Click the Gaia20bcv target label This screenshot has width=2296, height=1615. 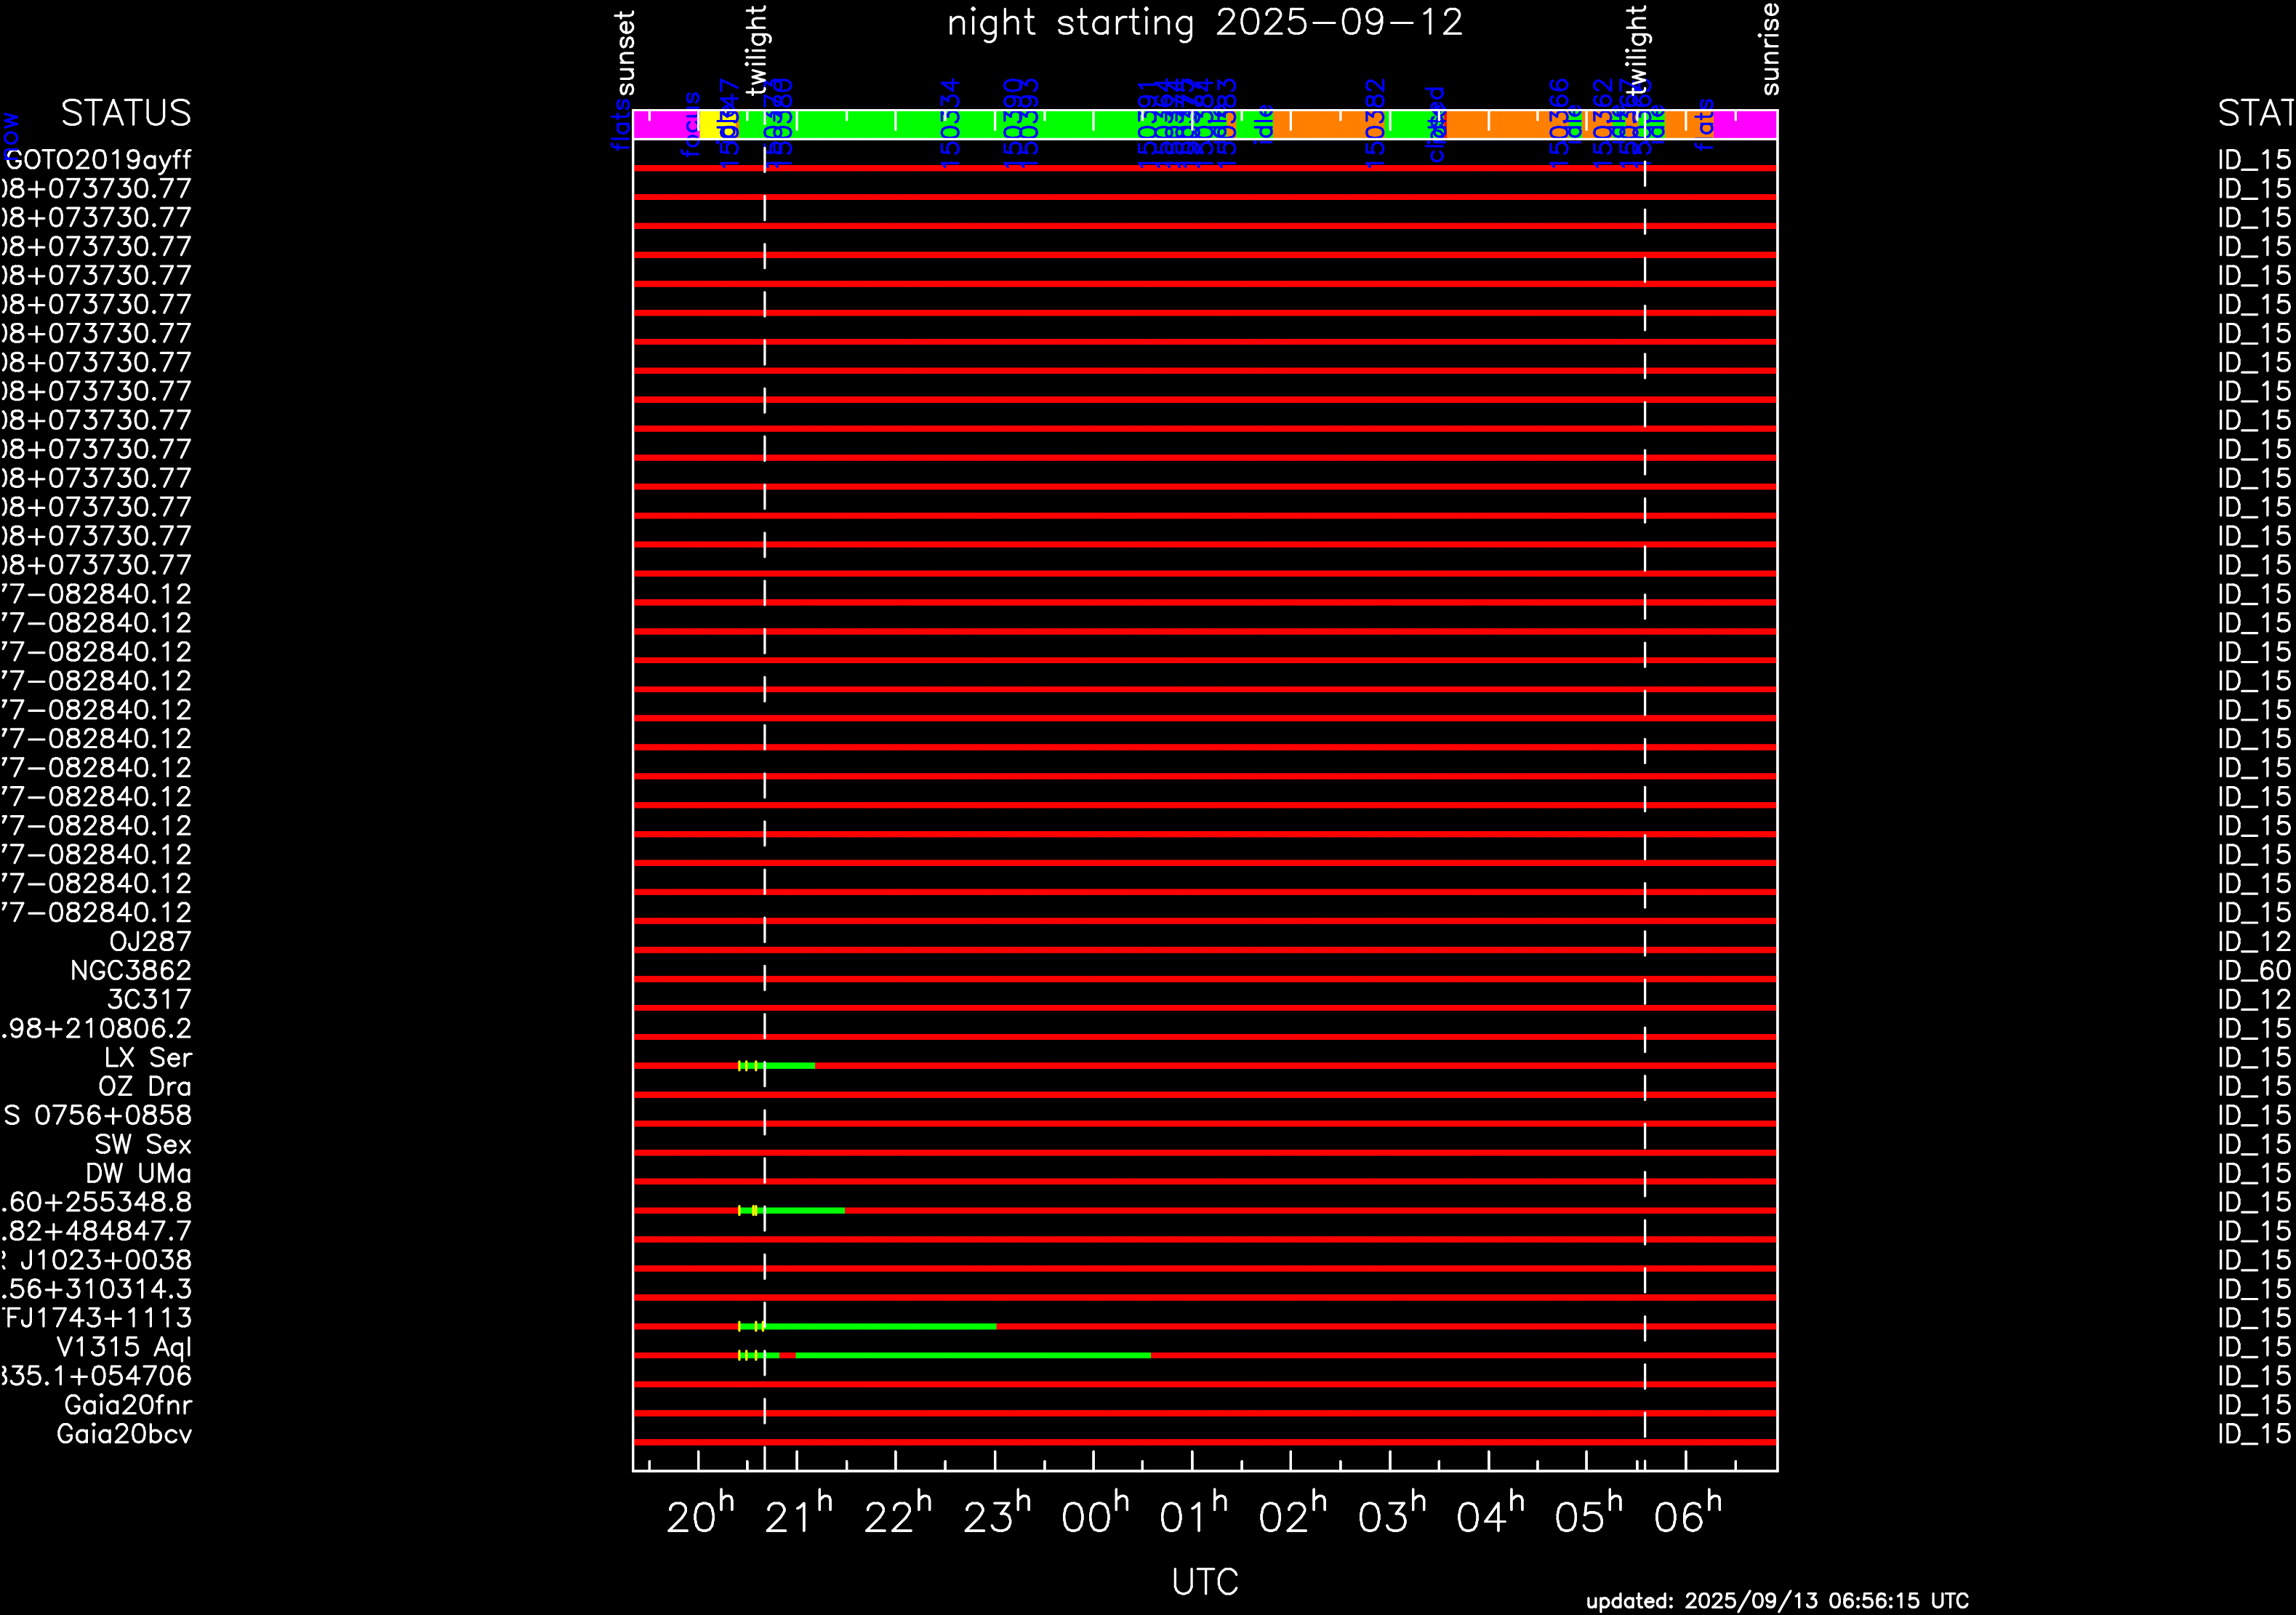click(124, 1434)
